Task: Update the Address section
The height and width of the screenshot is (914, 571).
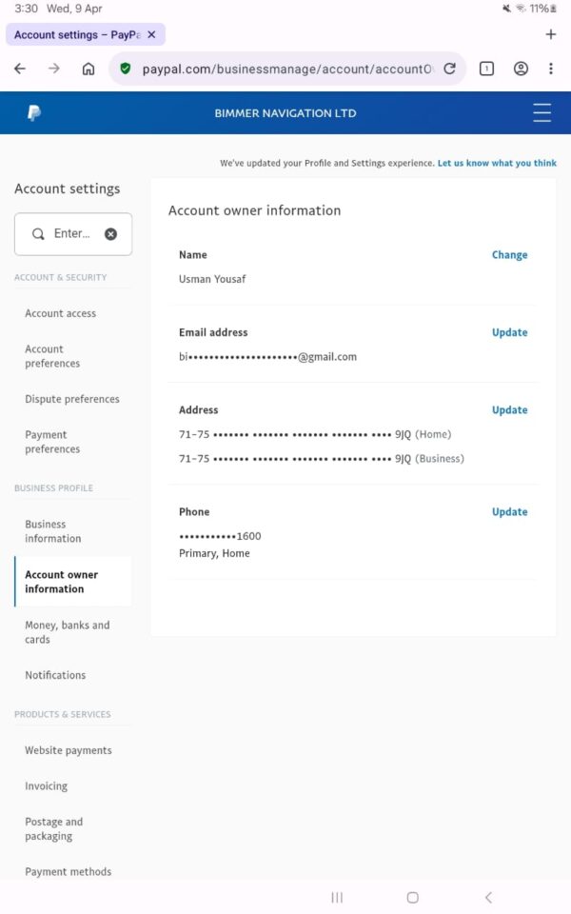Action: [509, 410]
